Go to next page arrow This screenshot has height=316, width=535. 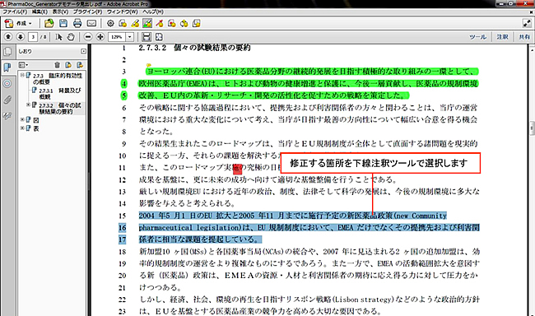point(20,37)
